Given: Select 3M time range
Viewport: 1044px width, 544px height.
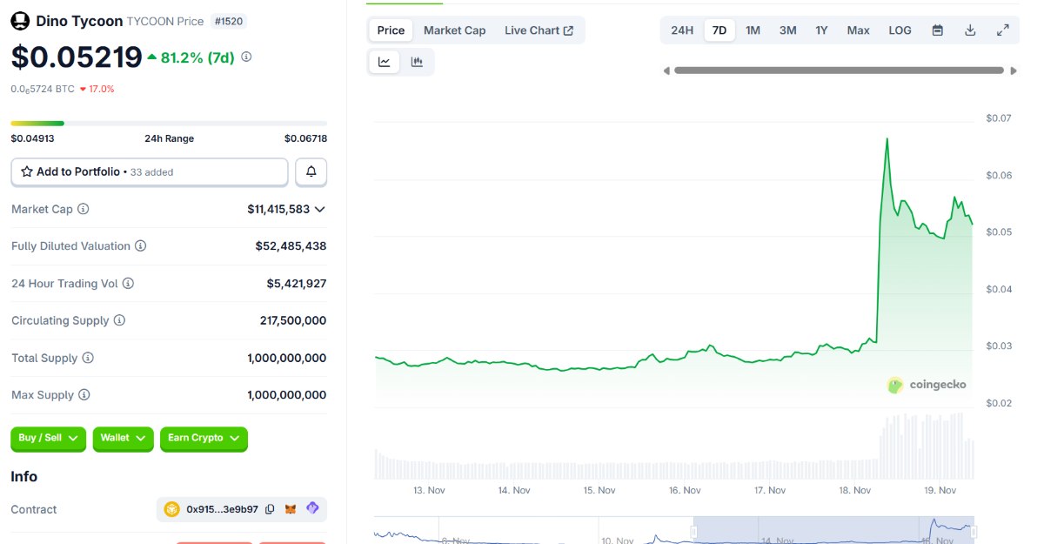Looking at the screenshot, I should coord(787,30).
